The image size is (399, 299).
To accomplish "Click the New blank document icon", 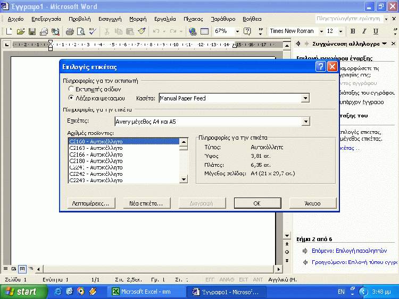I will (9, 31).
